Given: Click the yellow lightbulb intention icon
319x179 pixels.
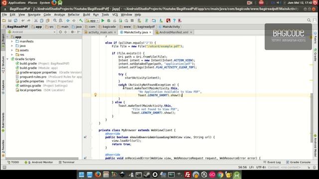Looking at the screenshot, I should [95, 94].
